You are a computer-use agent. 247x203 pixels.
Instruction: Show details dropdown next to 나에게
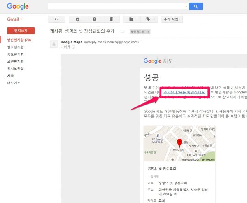(73, 47)
